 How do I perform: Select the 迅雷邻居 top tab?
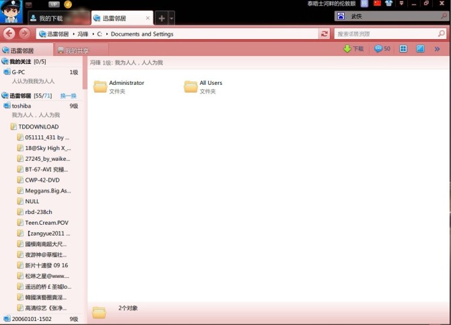pyautogui.click(x=122, y=18)
